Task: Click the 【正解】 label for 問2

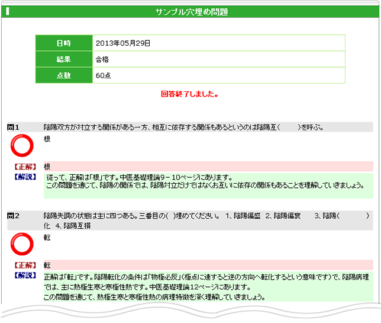Action: (x=25, y=266)
